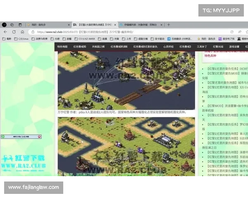248x198 pixels.
Task: Click the page refresh icon
Action: pyautogui.click(x=14, y=32)
